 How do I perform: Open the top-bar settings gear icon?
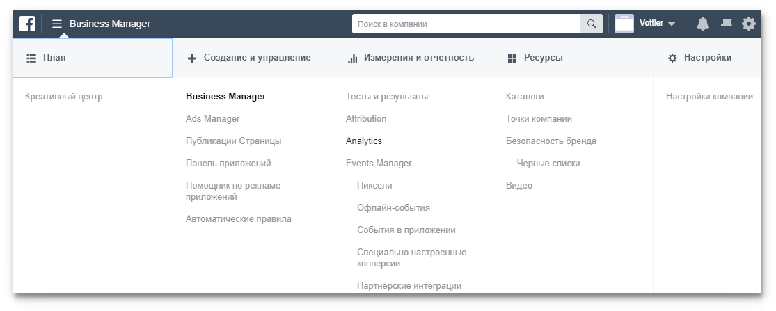coord(749,23)
